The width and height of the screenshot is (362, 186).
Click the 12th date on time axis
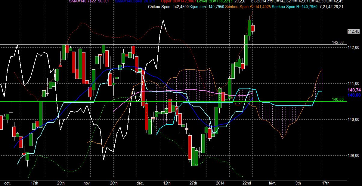tap(167, 183)
